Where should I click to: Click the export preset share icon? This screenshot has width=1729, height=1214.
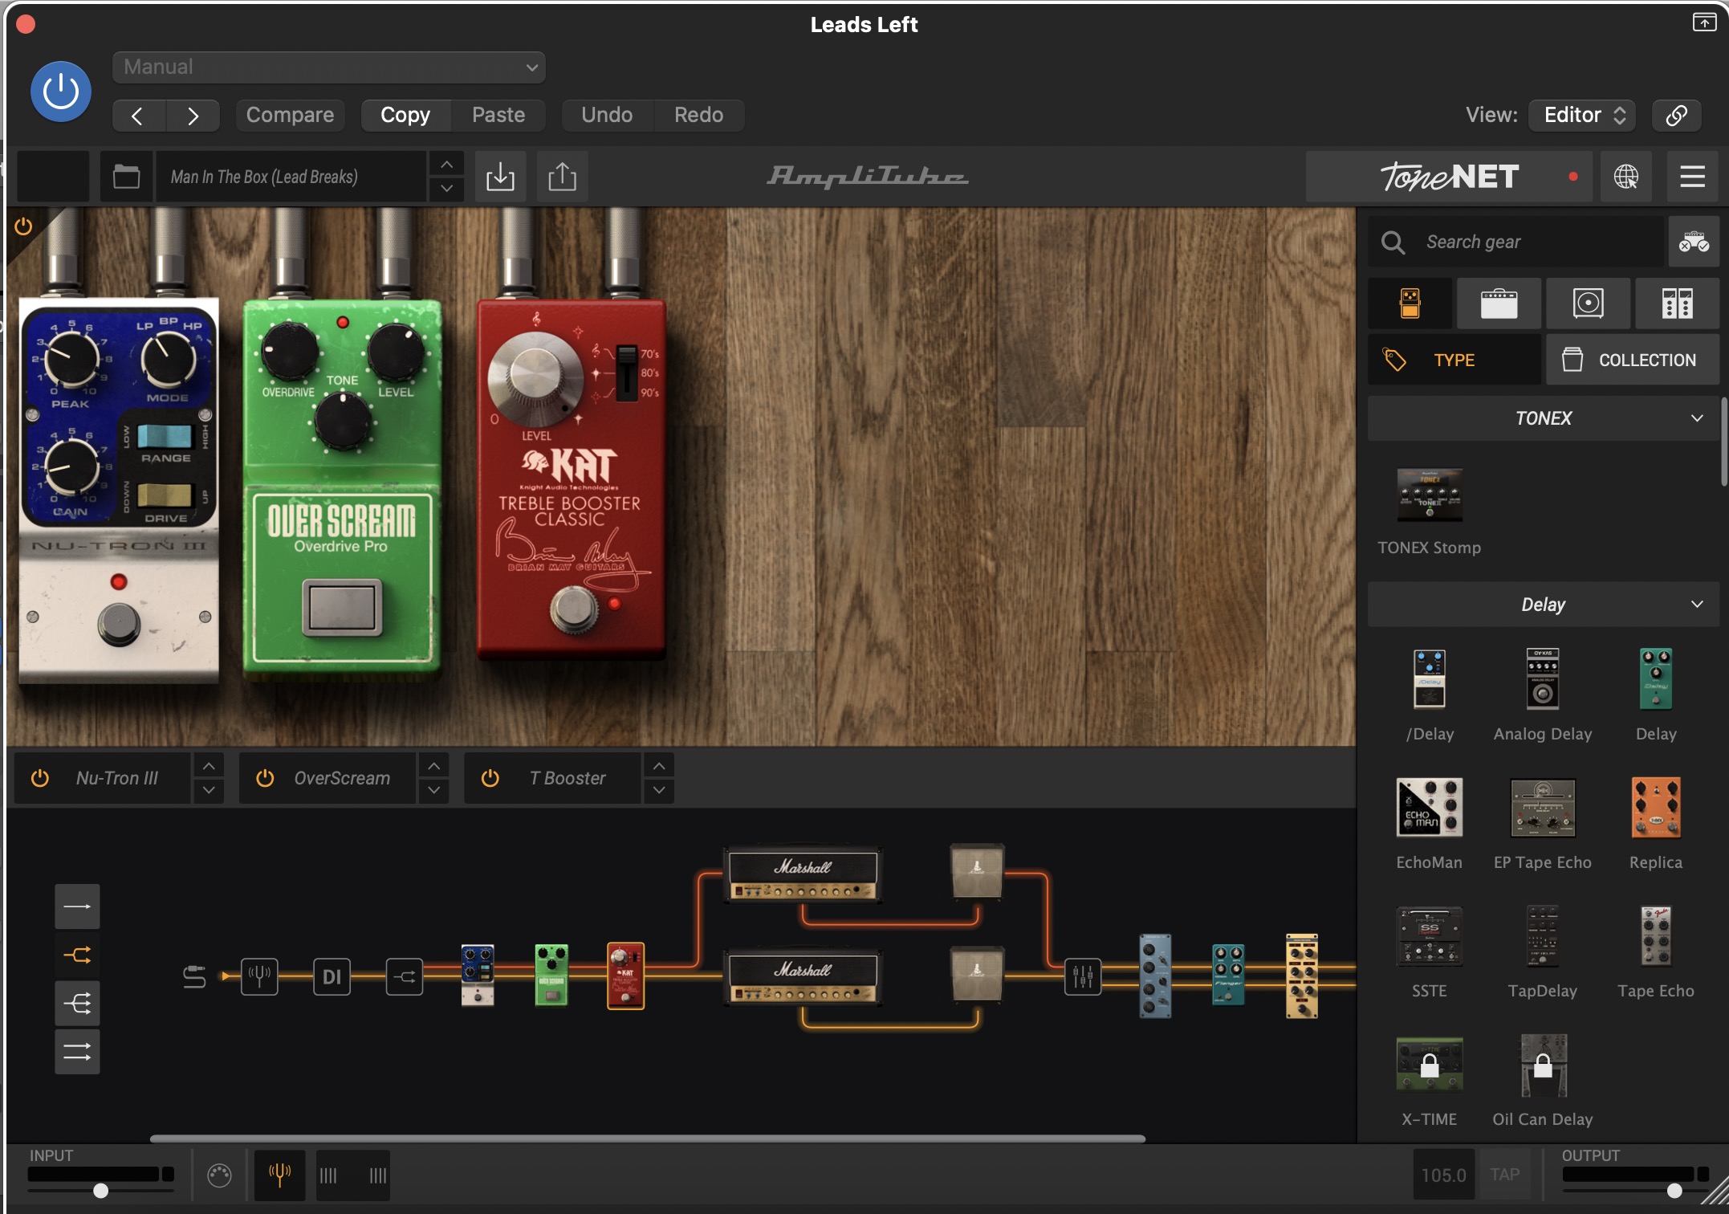tap(562, 176)
